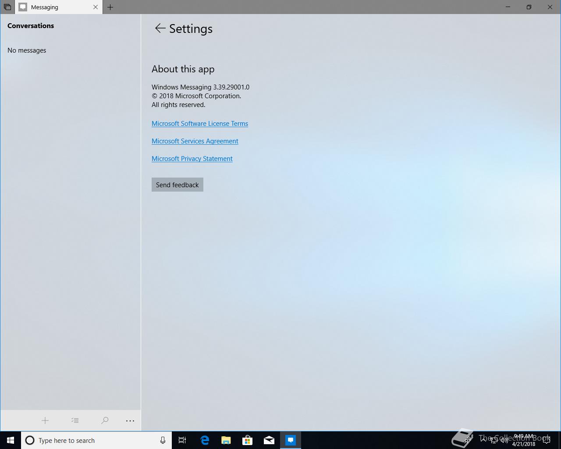Restore down the Messaging window
561x449 pixels.
click(529, 7)
